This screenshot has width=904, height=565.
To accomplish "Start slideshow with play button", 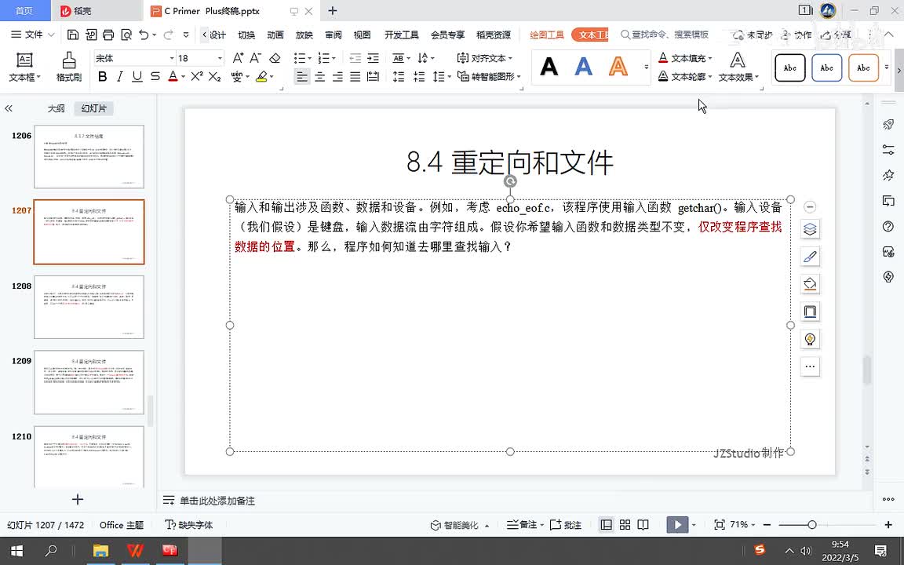I will click(x=677, y=525).
